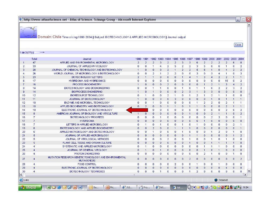Click 'PROTEIN ENGINEERING' journal name
The width and height of the screenshot is (274, 205).
(87, 154)
